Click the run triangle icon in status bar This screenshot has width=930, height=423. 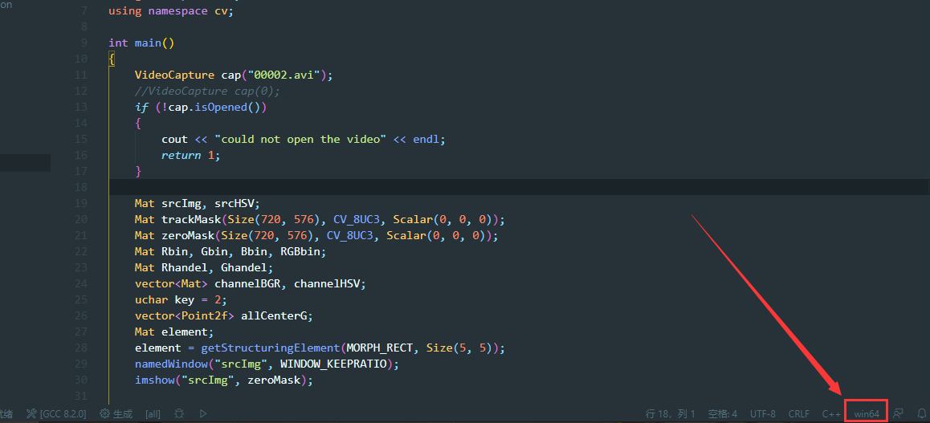203,413
